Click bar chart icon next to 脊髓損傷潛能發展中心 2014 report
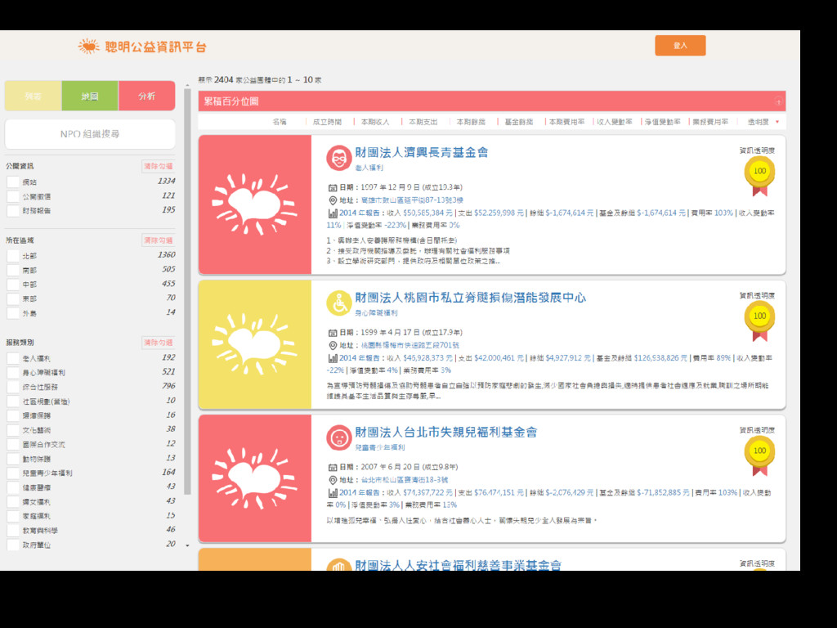The height and width of the screenshot is (628, 837). (333, 358)
